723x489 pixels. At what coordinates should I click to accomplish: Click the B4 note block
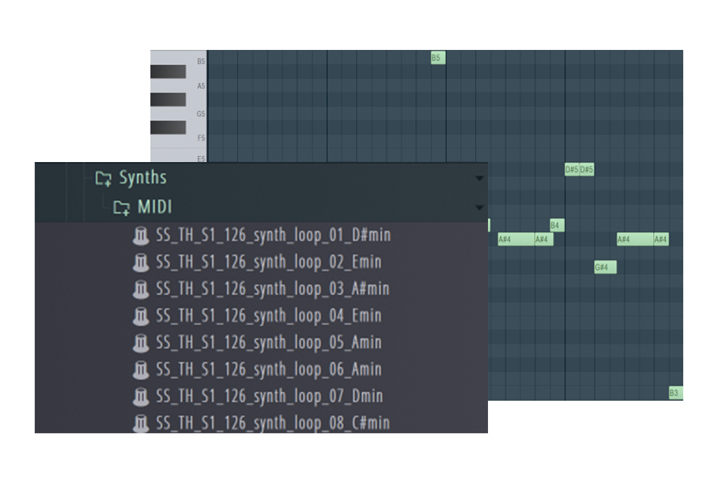pos(556,226)
